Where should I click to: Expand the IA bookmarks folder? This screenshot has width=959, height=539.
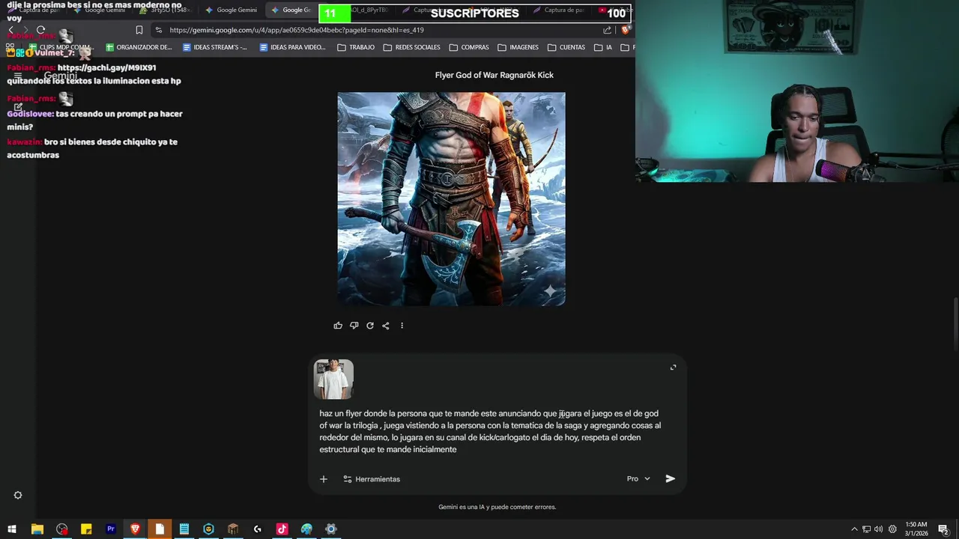(603, 47)
